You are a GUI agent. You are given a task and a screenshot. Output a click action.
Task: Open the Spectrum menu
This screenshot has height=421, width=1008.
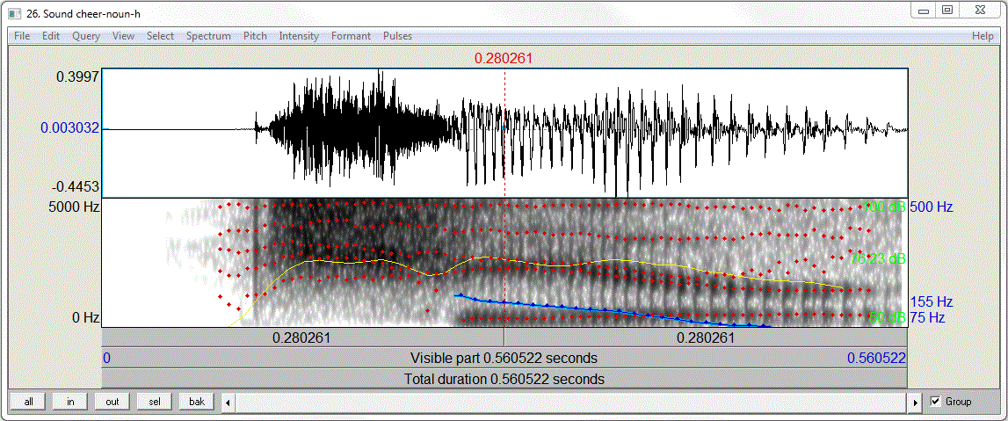click(x=208, y=36)
